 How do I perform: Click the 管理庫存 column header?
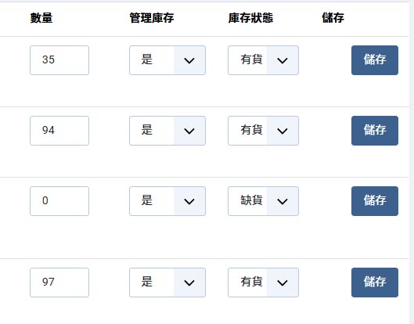[152, 18]
